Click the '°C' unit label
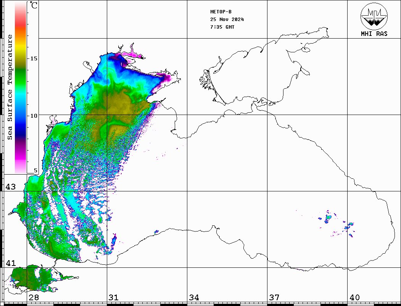401x306 pixels. [34, 5]
